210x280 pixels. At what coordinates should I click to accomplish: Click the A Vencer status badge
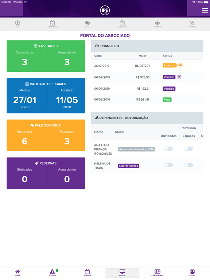pos(170,65)
